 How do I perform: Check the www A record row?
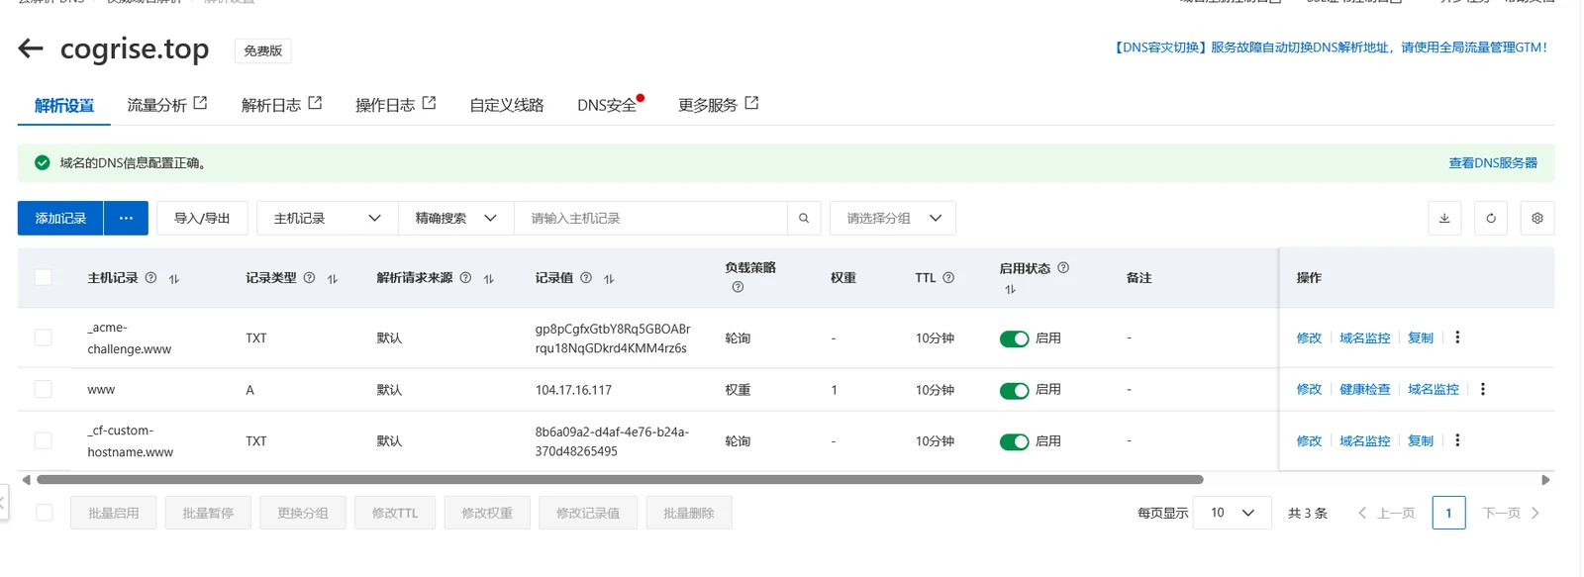44,389
